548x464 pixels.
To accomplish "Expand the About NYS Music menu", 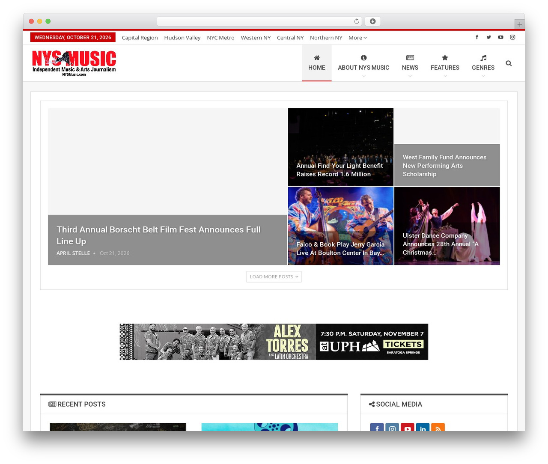I will click(363, 63).
